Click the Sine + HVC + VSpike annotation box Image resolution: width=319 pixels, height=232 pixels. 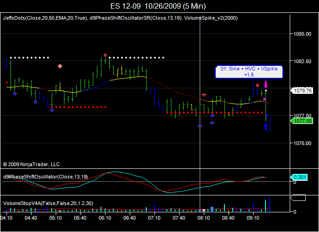click(x=249, y=72)
